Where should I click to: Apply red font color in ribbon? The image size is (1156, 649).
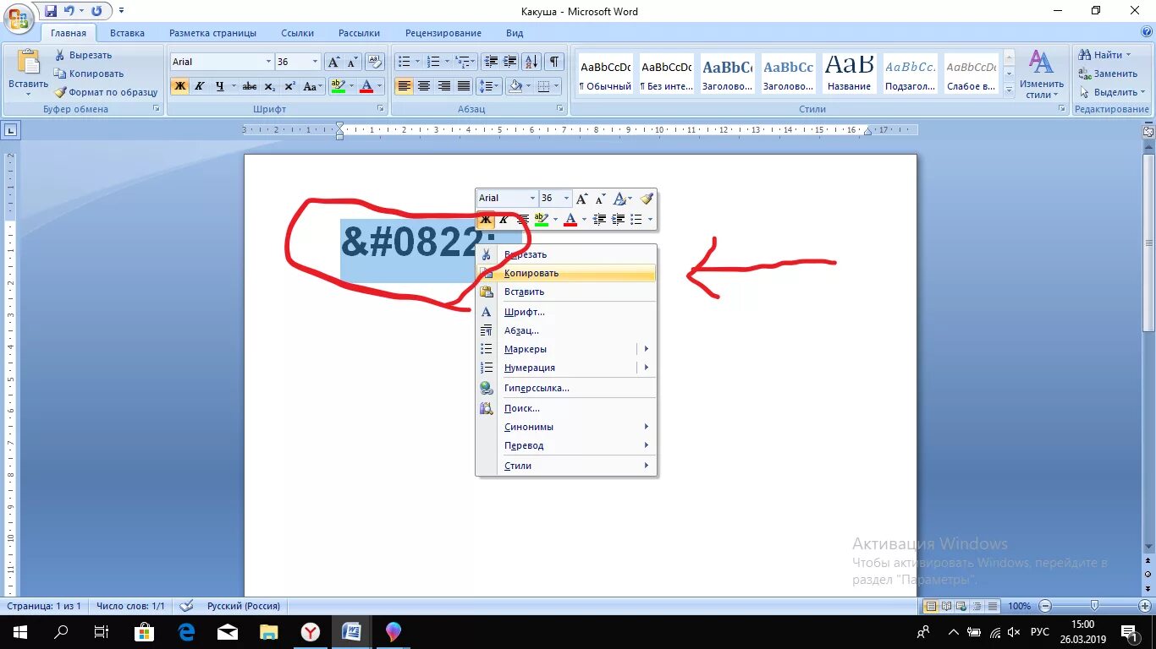pyautogui.click(x=366, y=86)
